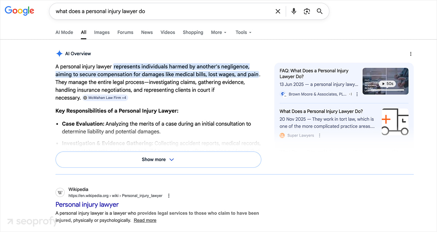Go to the News tab
This screenshot has width=437, height=232.
tap(147, 32)
